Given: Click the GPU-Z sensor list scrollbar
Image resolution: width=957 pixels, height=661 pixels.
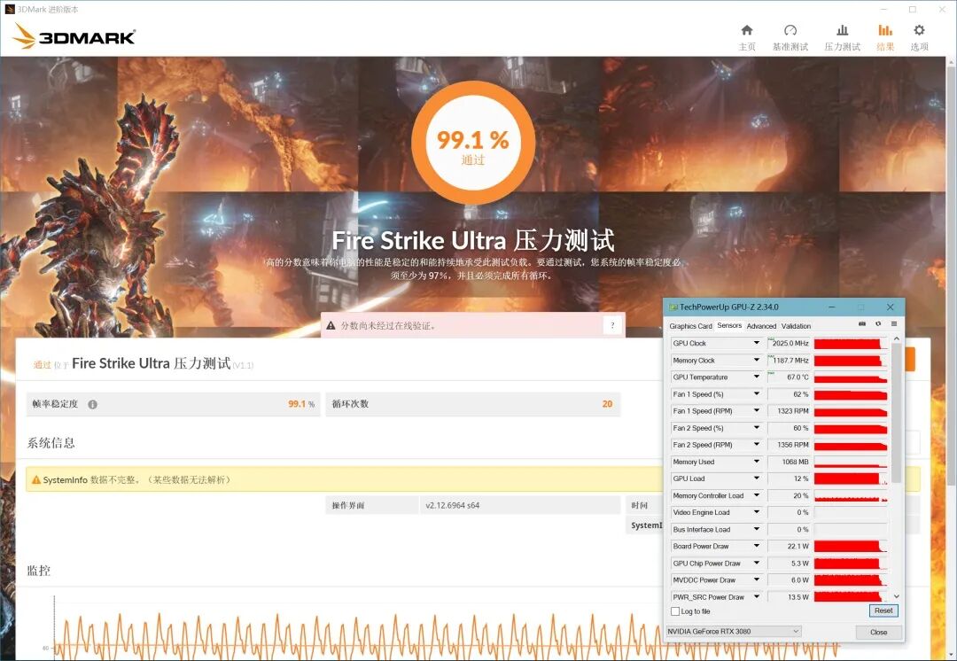Looking at the screenshot, I should click(x=896, y=412).
